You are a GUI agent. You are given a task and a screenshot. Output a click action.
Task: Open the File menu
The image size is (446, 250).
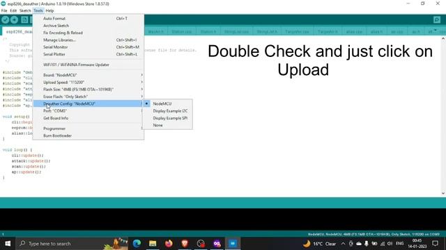[x=4, y=11]
